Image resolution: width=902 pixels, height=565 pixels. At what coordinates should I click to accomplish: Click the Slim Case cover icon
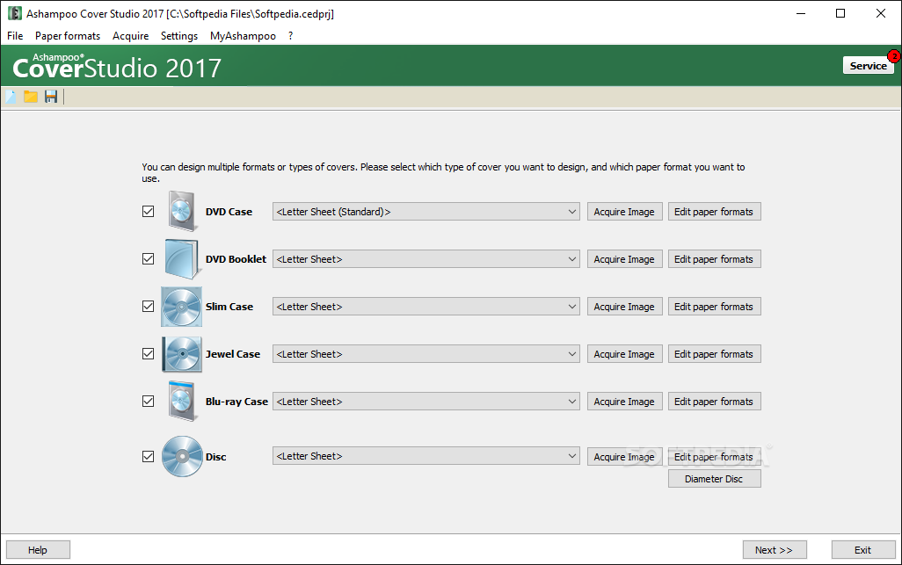182,307
